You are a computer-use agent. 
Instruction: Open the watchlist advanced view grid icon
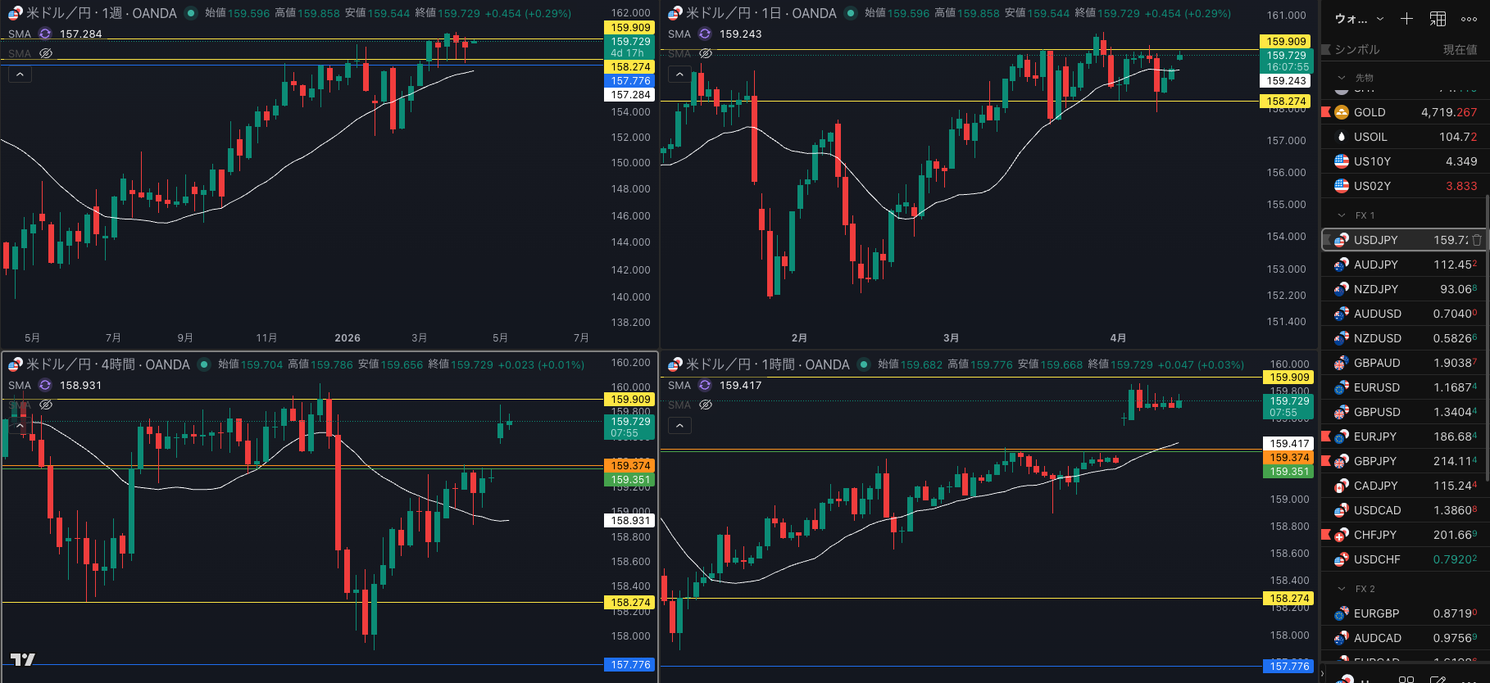pos(1438,19)
